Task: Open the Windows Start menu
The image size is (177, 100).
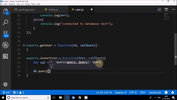Action: click(3, 97)
